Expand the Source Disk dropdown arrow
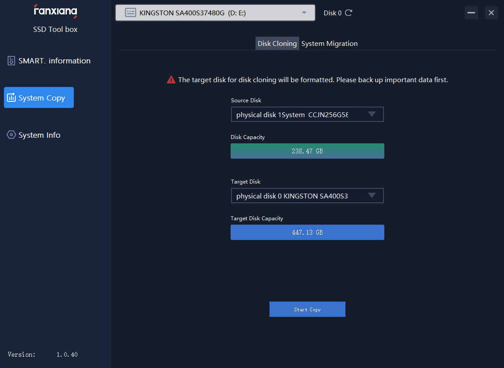 pos(372,115)
